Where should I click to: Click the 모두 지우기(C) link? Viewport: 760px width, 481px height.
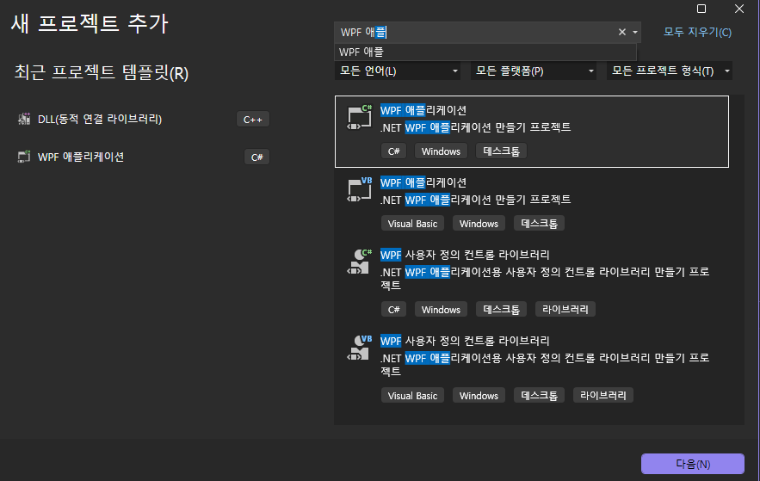[697, 32]
